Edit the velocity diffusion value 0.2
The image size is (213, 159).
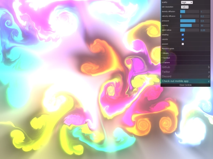[205, 16]
